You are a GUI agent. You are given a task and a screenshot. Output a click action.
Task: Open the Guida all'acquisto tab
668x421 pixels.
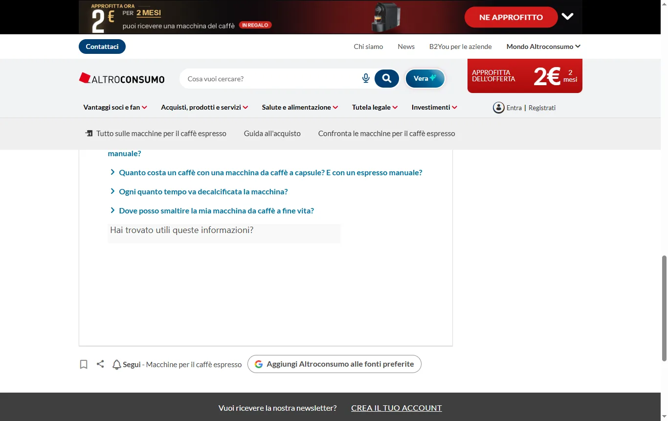point(272,133)
